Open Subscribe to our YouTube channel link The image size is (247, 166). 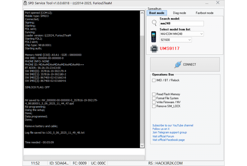coord(173,125)
